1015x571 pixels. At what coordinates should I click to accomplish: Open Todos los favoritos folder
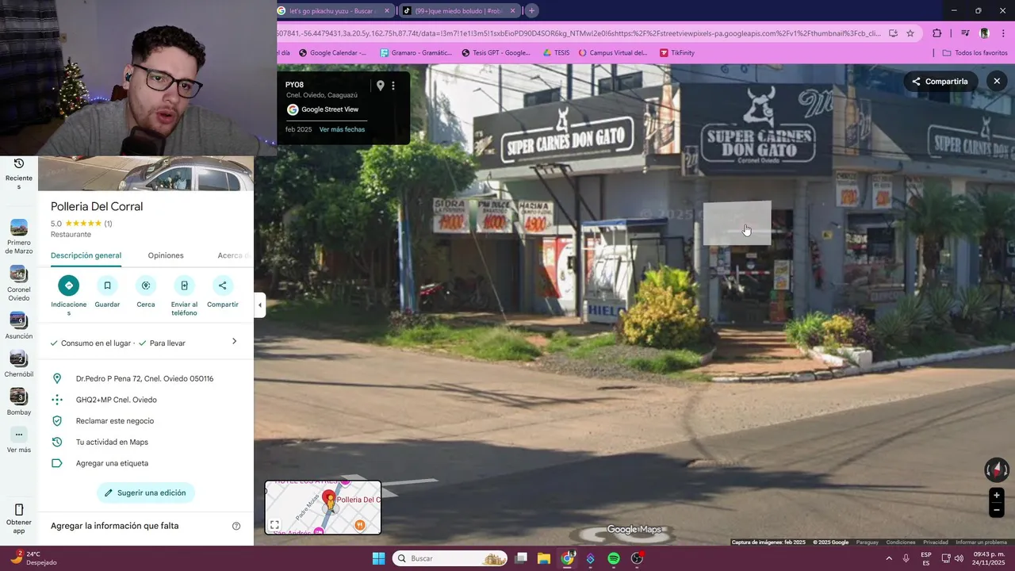click(975, 53)
